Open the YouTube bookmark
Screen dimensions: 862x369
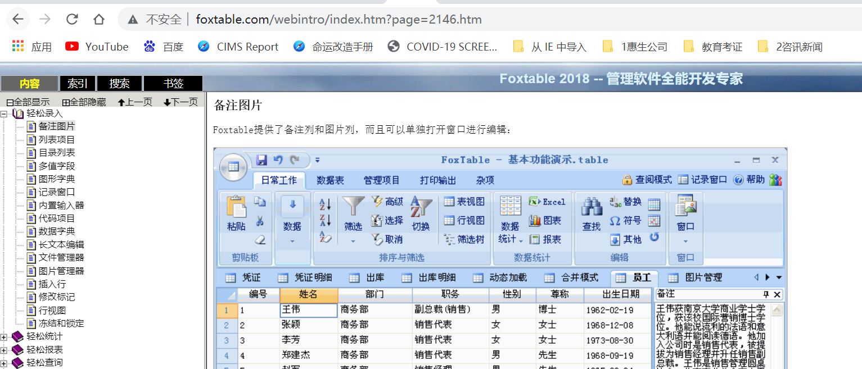point(97,47)
